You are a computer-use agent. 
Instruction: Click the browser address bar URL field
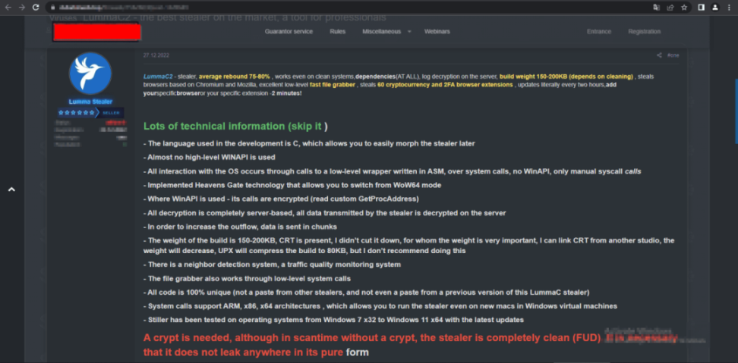pyautogui.click(x=348, y=8)
